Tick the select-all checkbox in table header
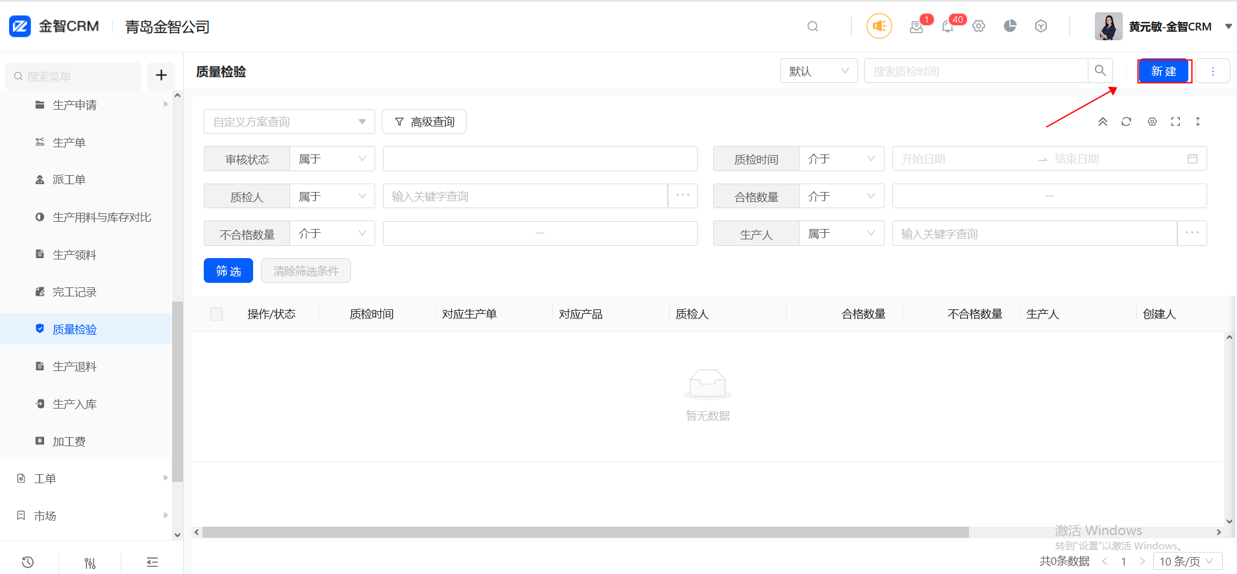The height and width of the screenshot is (574, 1237). (217, 314)
